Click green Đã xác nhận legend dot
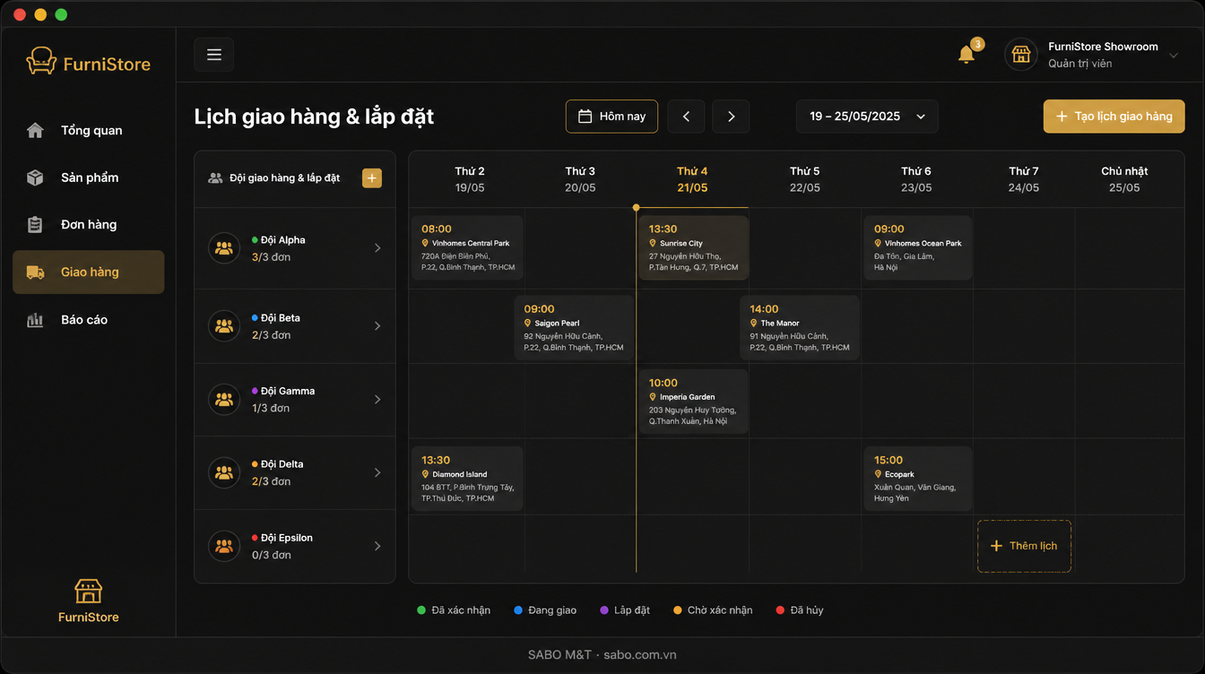Viewport: 1205px width, 674px height. pyautogui.click(x=421, y=610)
